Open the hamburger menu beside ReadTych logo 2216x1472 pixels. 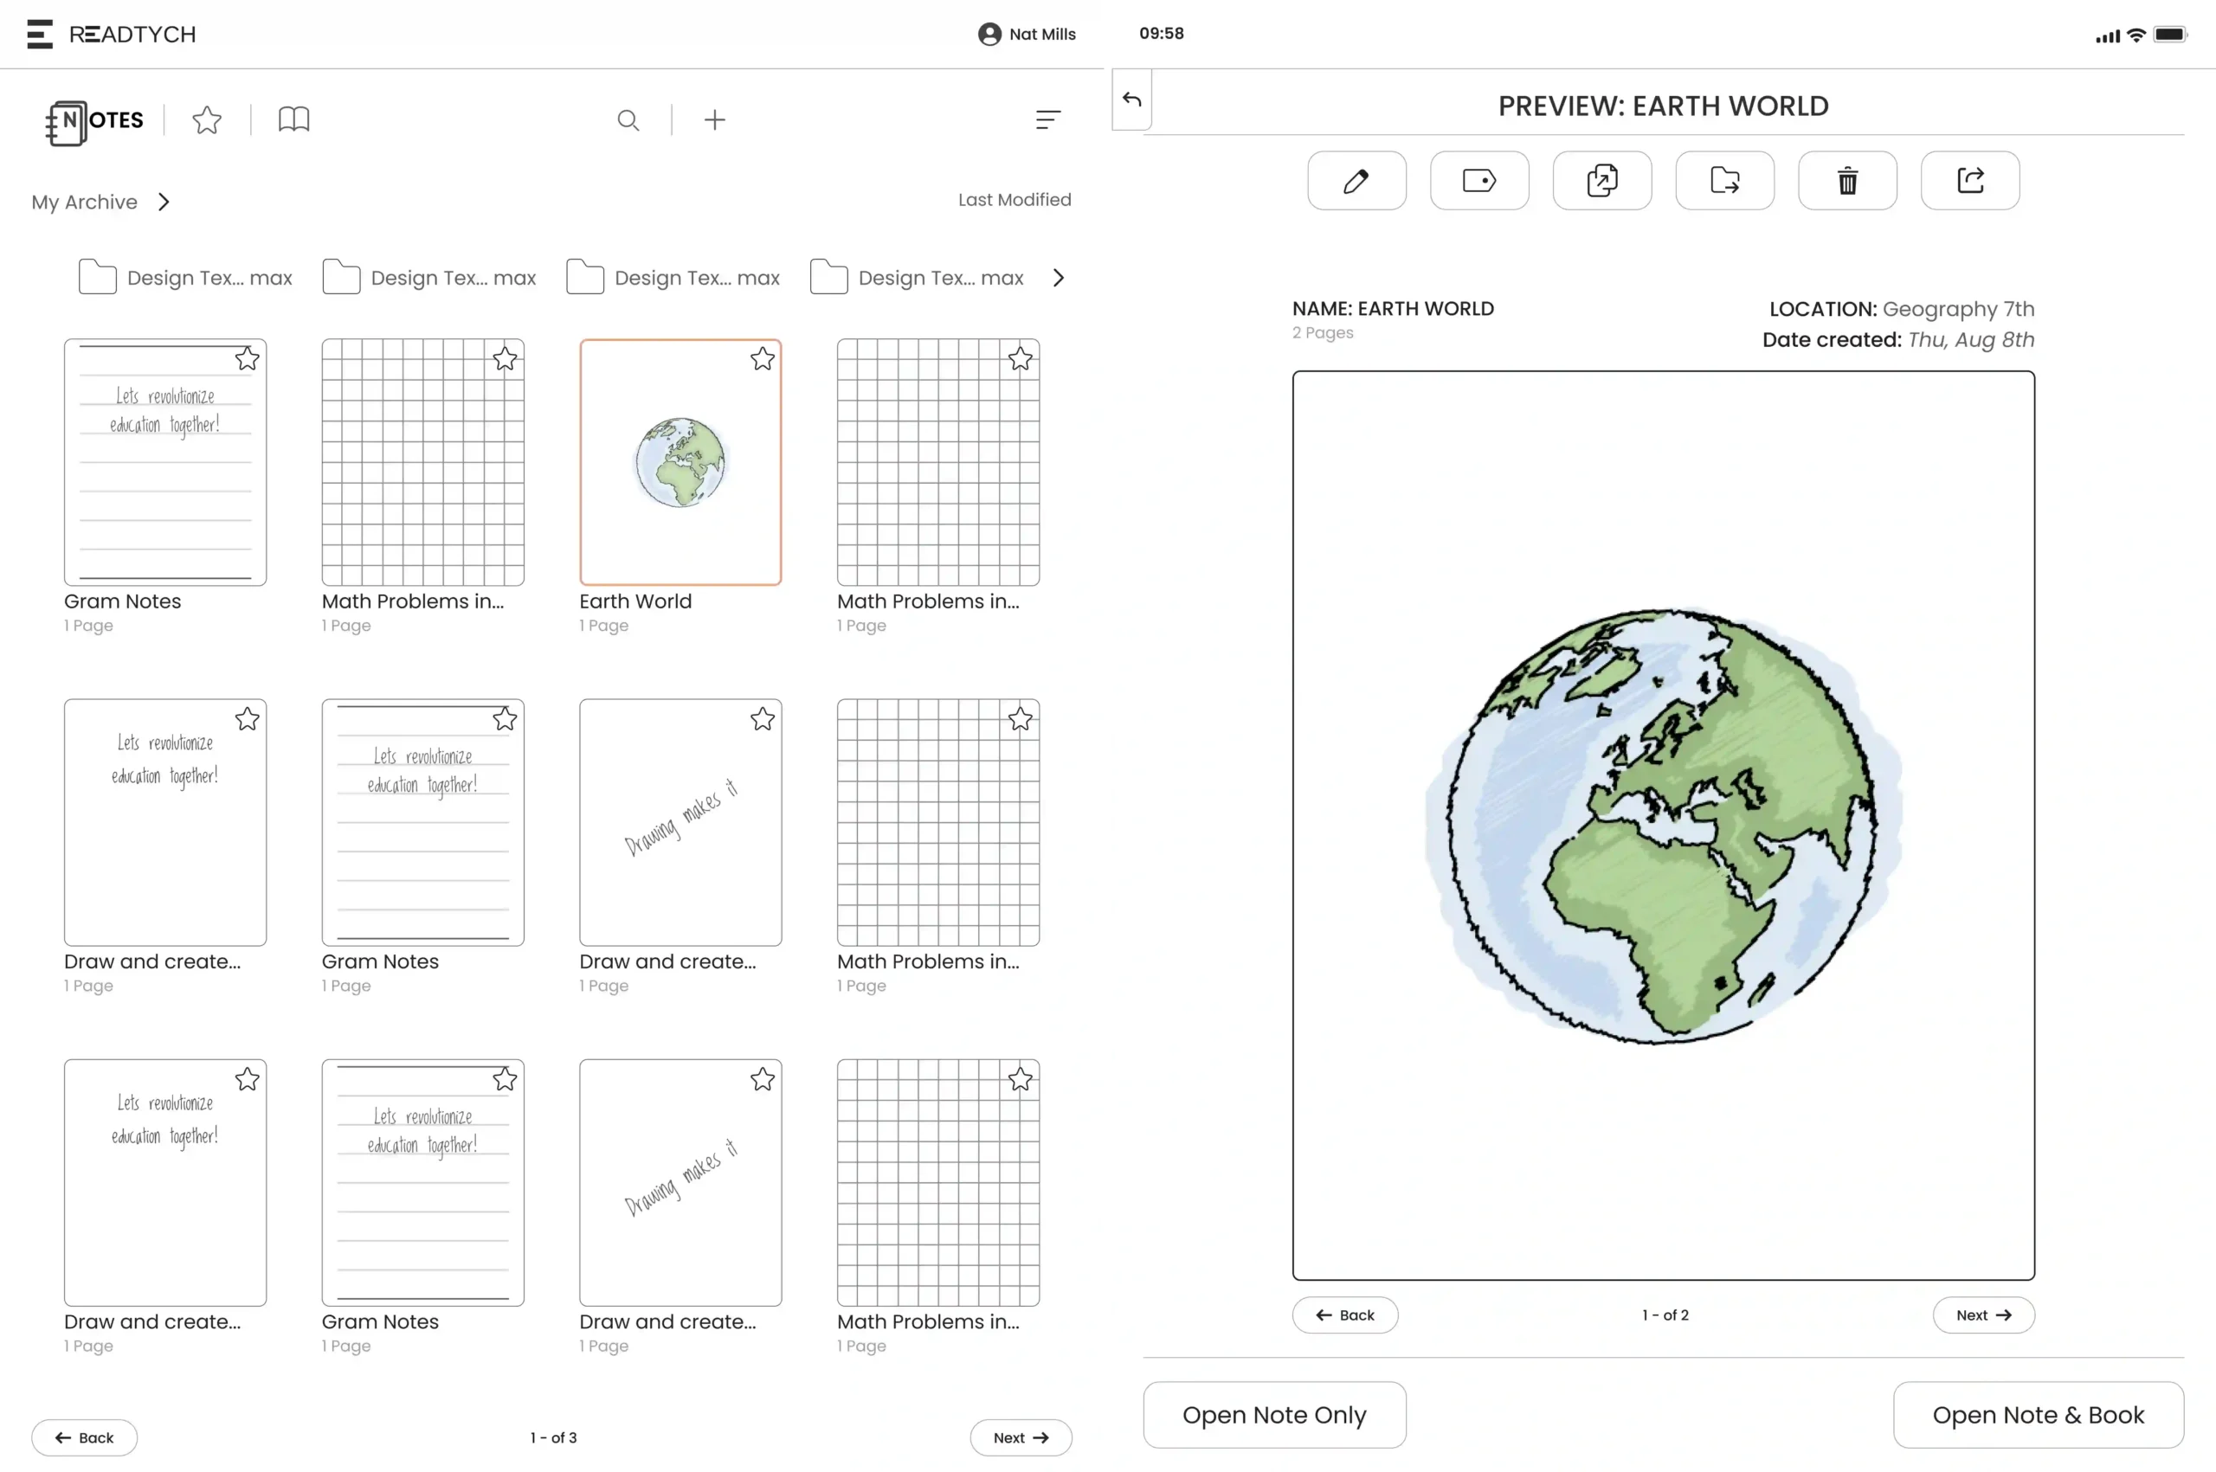pyautogui.click(x=40, y=34)
